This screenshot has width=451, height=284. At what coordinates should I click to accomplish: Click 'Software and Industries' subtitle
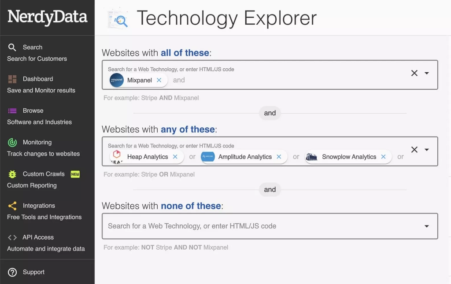[x=39, y=122]
